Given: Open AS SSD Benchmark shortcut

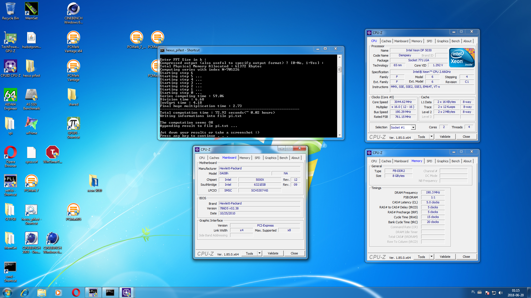Looking at the screenshot, I should tap(32, 99).
